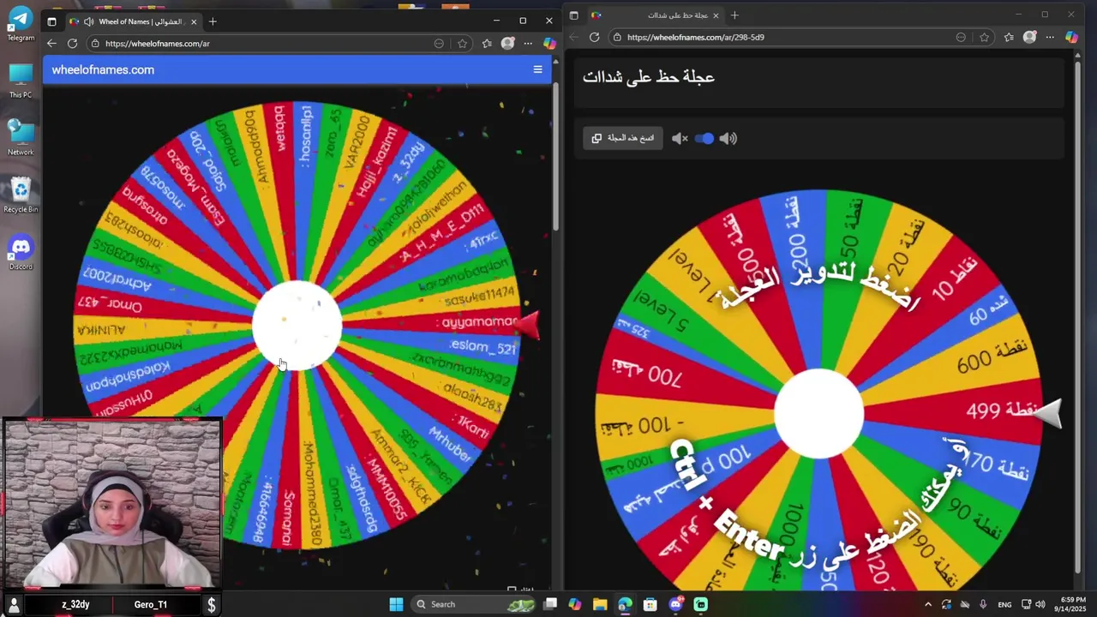Open Copilot in left browser window
Image resolution: width=1097 pixels, height=617 pixels.
point(549,43)
